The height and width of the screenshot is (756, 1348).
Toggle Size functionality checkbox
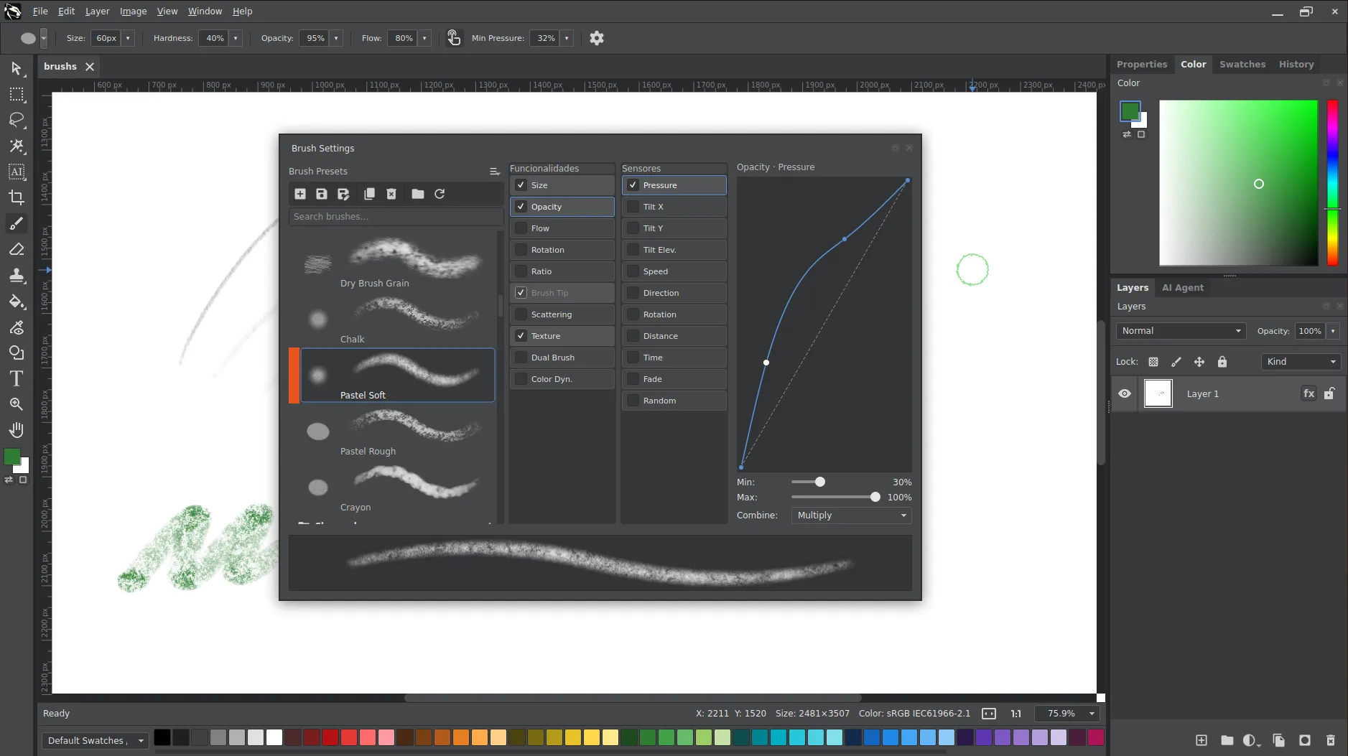[x=521, y=185]
